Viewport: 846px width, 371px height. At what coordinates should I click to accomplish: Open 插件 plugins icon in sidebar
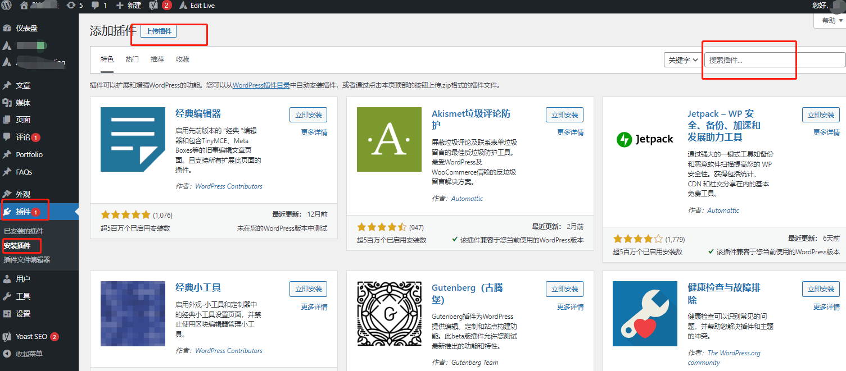[x=7, y=212]
